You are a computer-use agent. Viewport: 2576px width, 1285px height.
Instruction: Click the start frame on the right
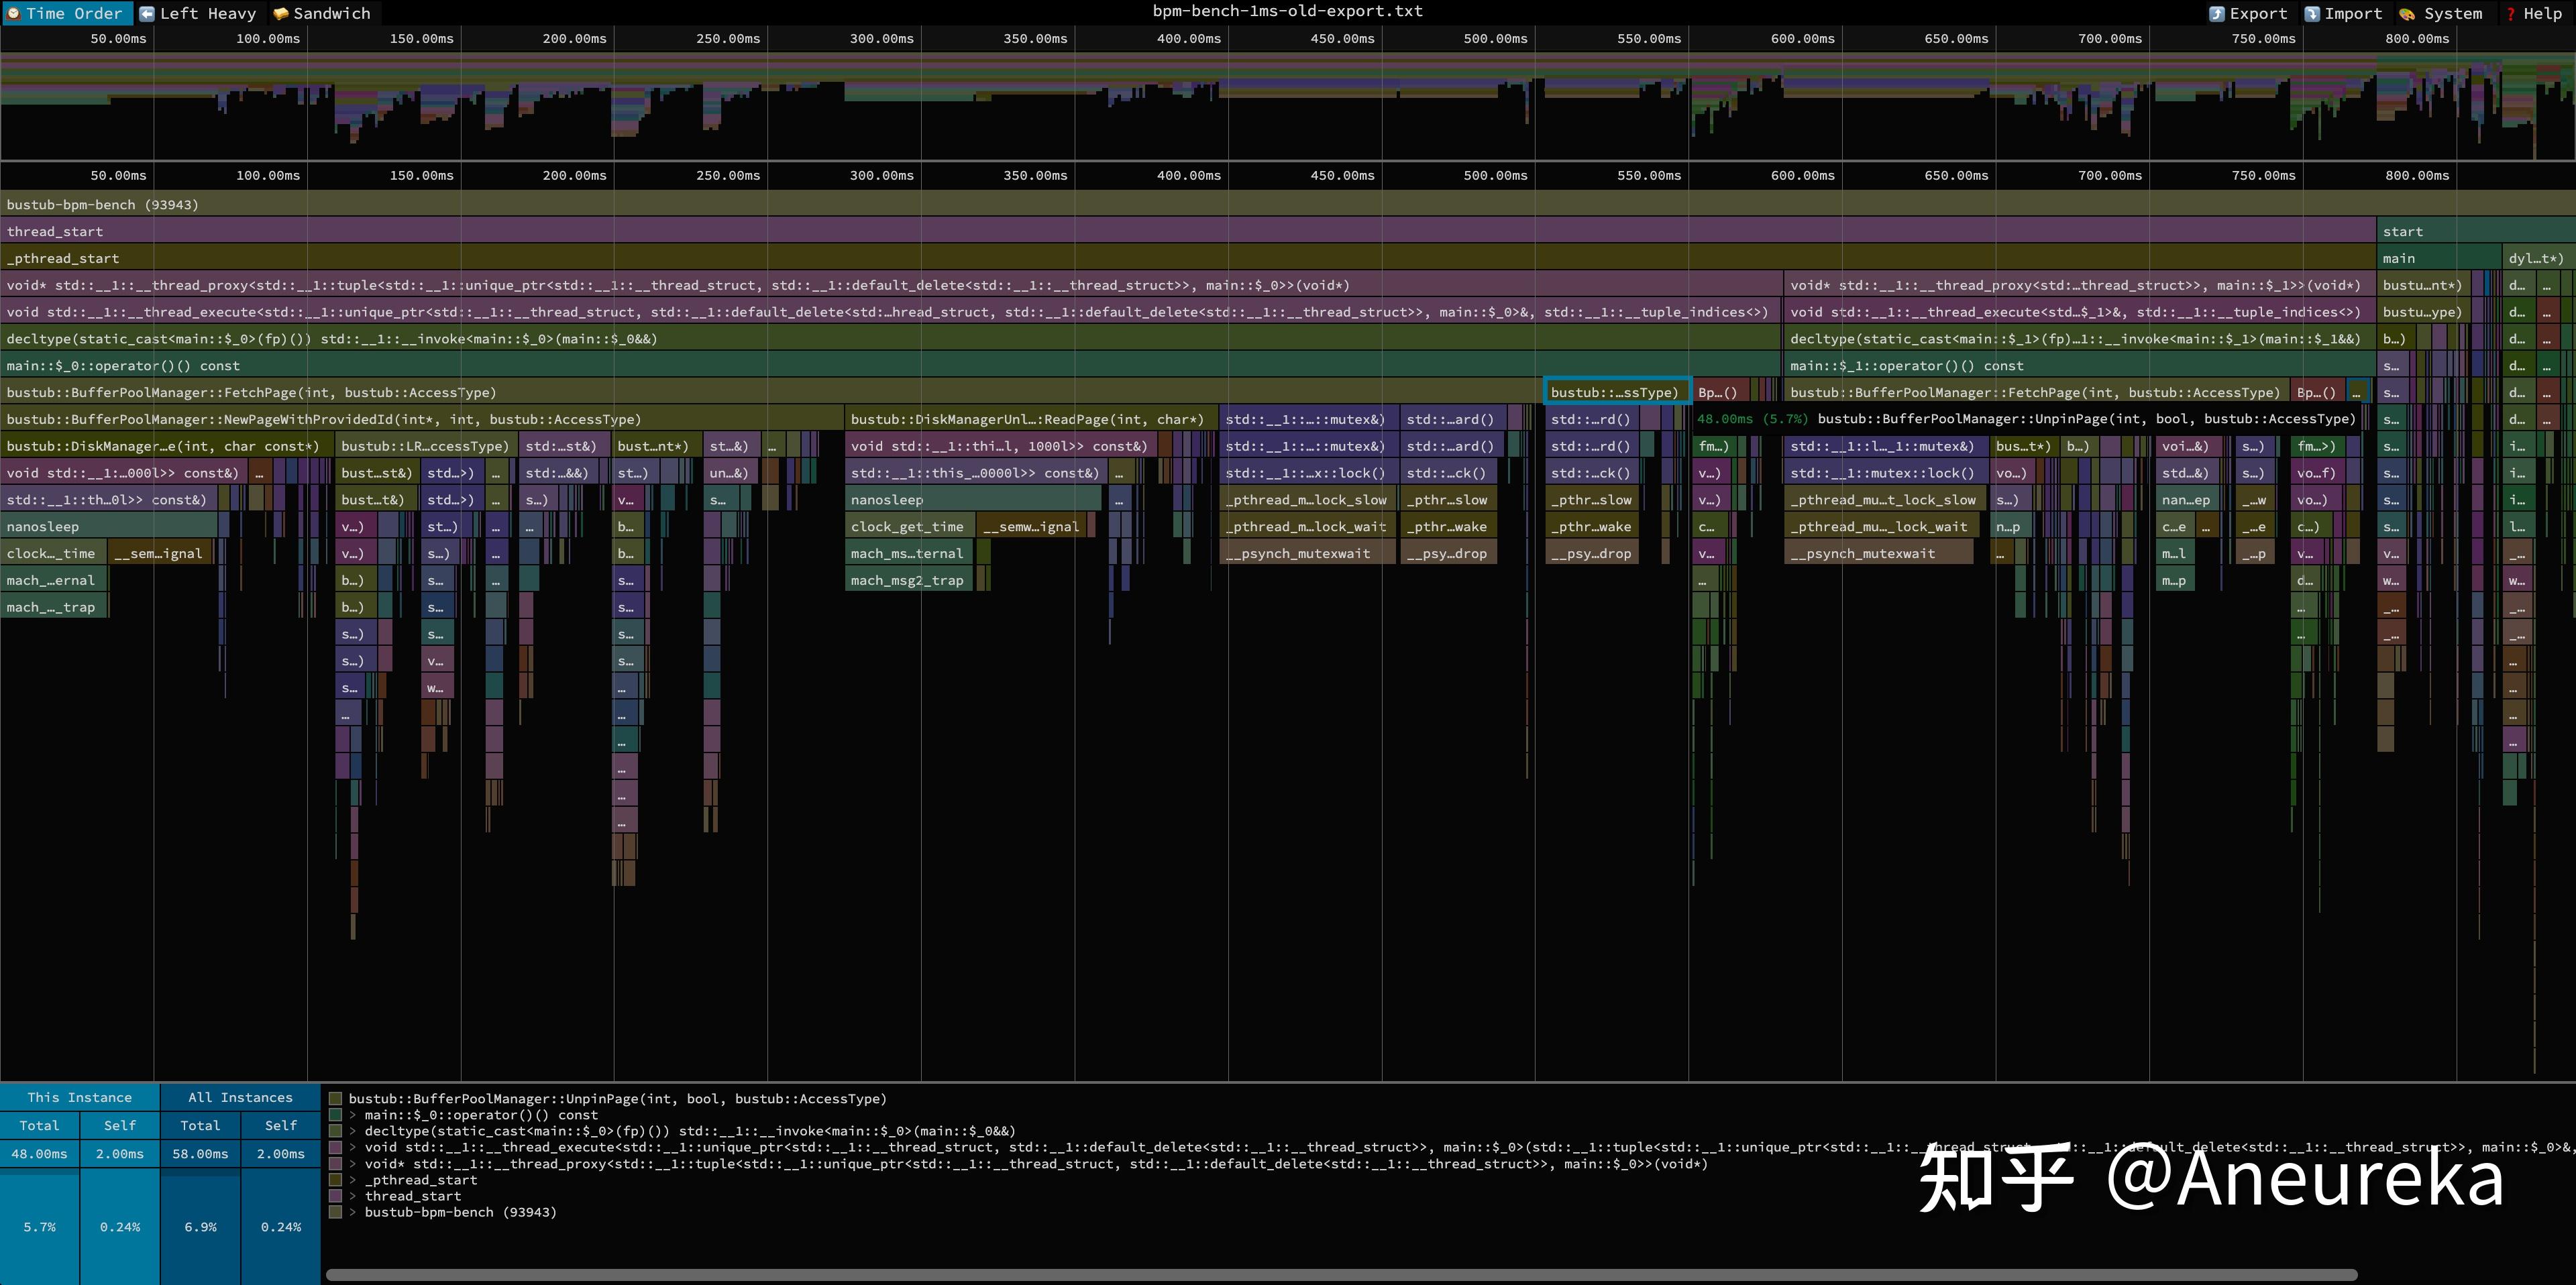[x=2476, y=231]
